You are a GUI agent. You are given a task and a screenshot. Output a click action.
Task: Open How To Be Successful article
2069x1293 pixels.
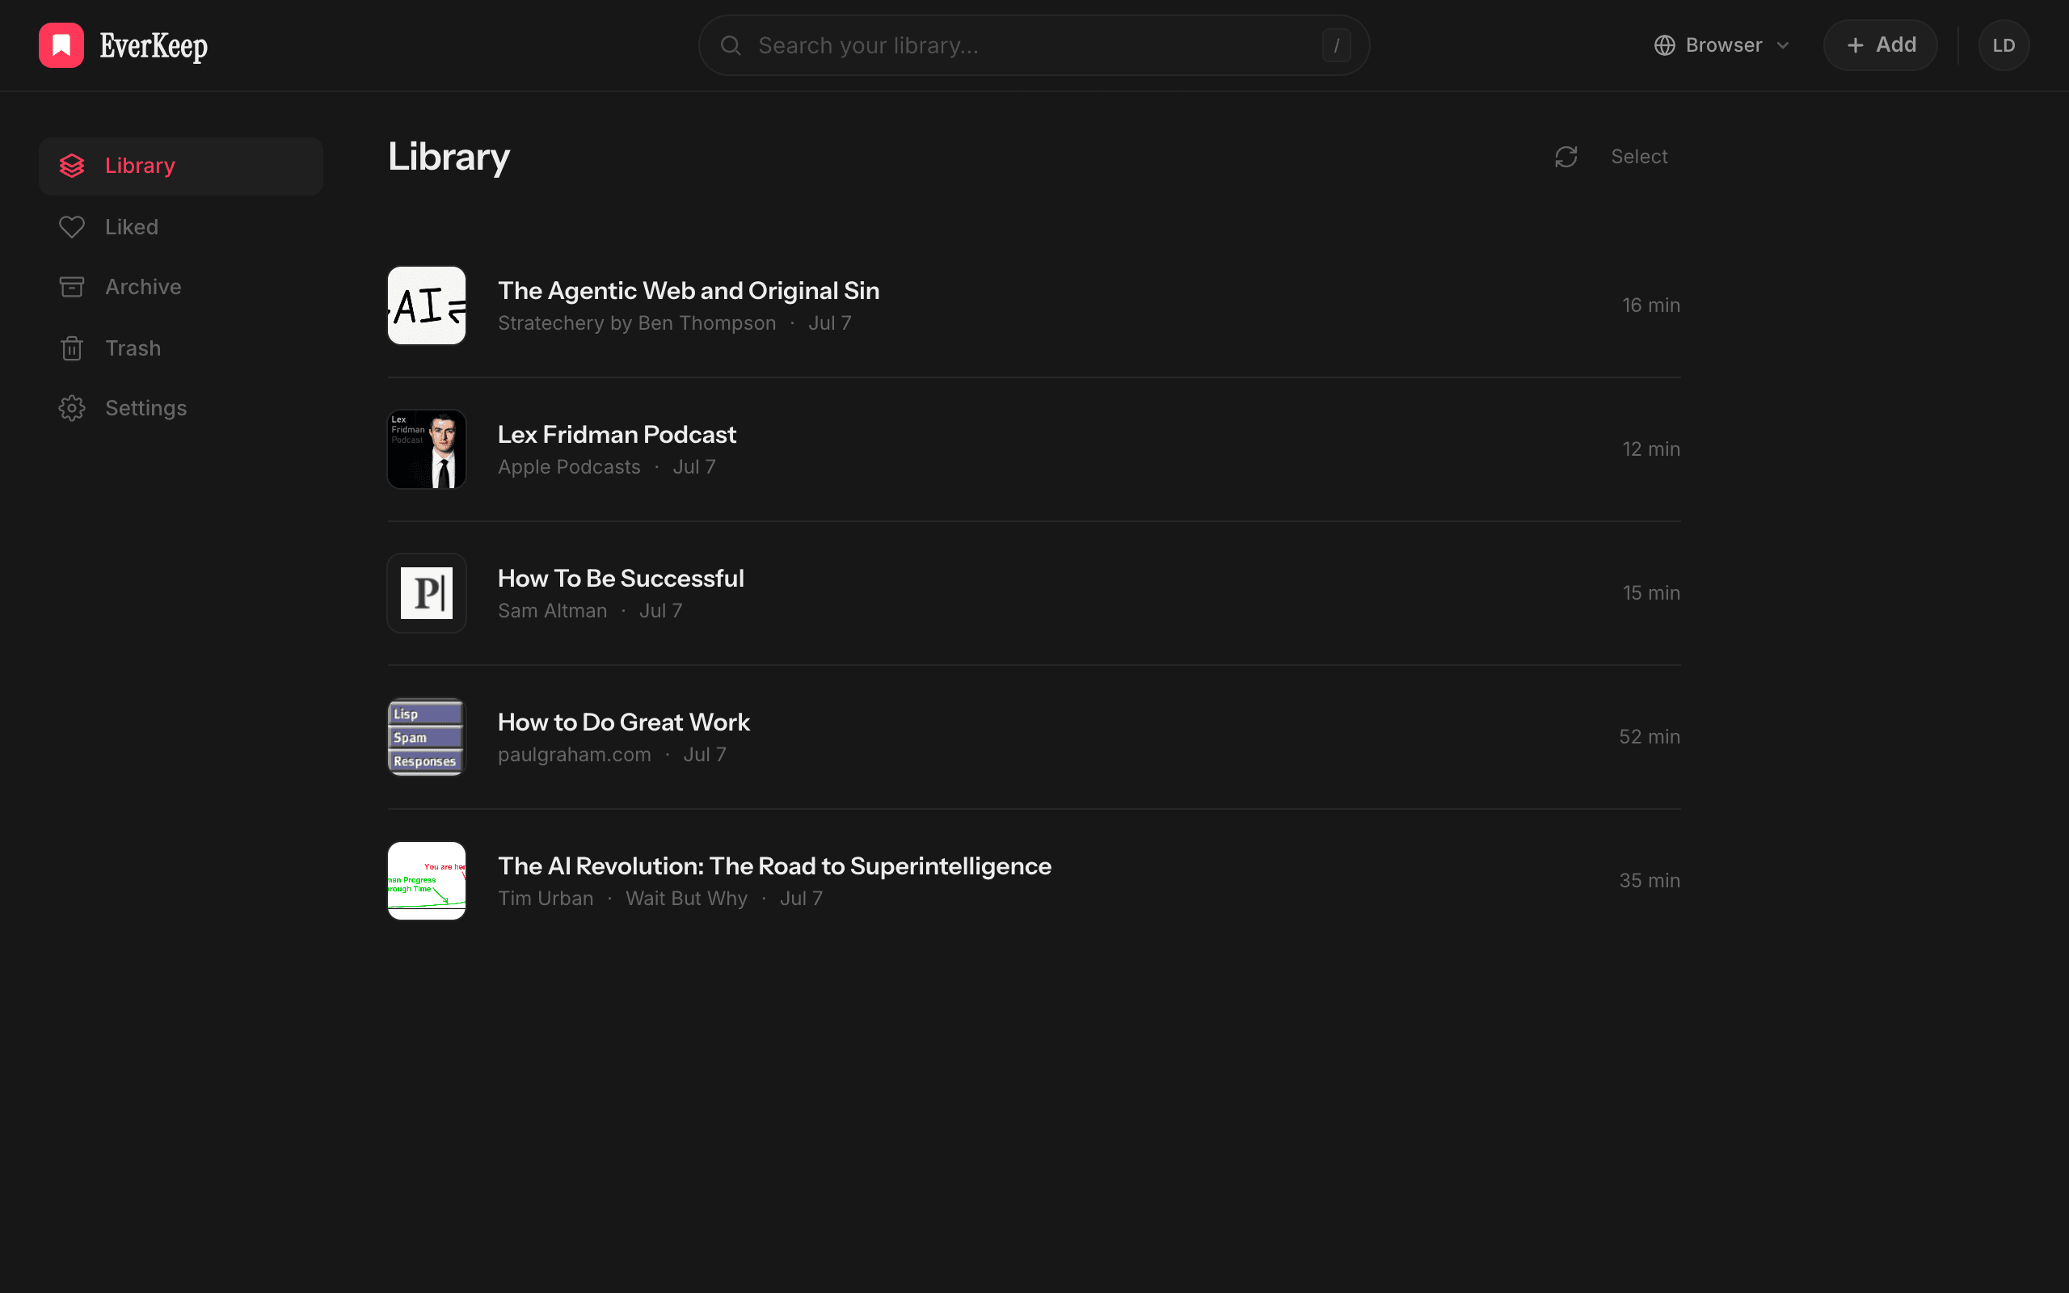(621, 578)
